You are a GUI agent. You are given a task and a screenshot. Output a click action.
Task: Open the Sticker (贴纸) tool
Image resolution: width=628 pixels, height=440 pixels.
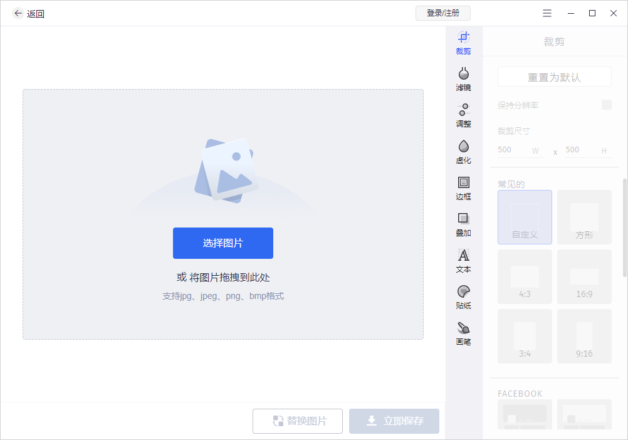pos(463,298)
